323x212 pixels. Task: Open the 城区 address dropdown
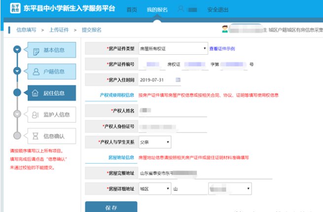155,189
